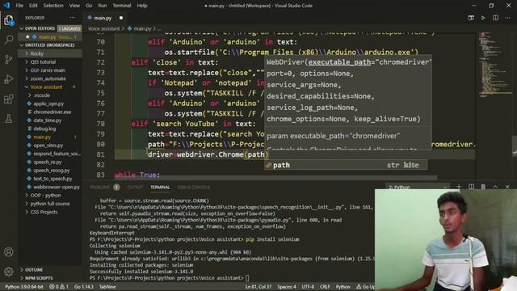Open the changes compare icon in editor toolbar
Image resolution: width=517 pixels, height=291 pixels.
pos(471,18)
